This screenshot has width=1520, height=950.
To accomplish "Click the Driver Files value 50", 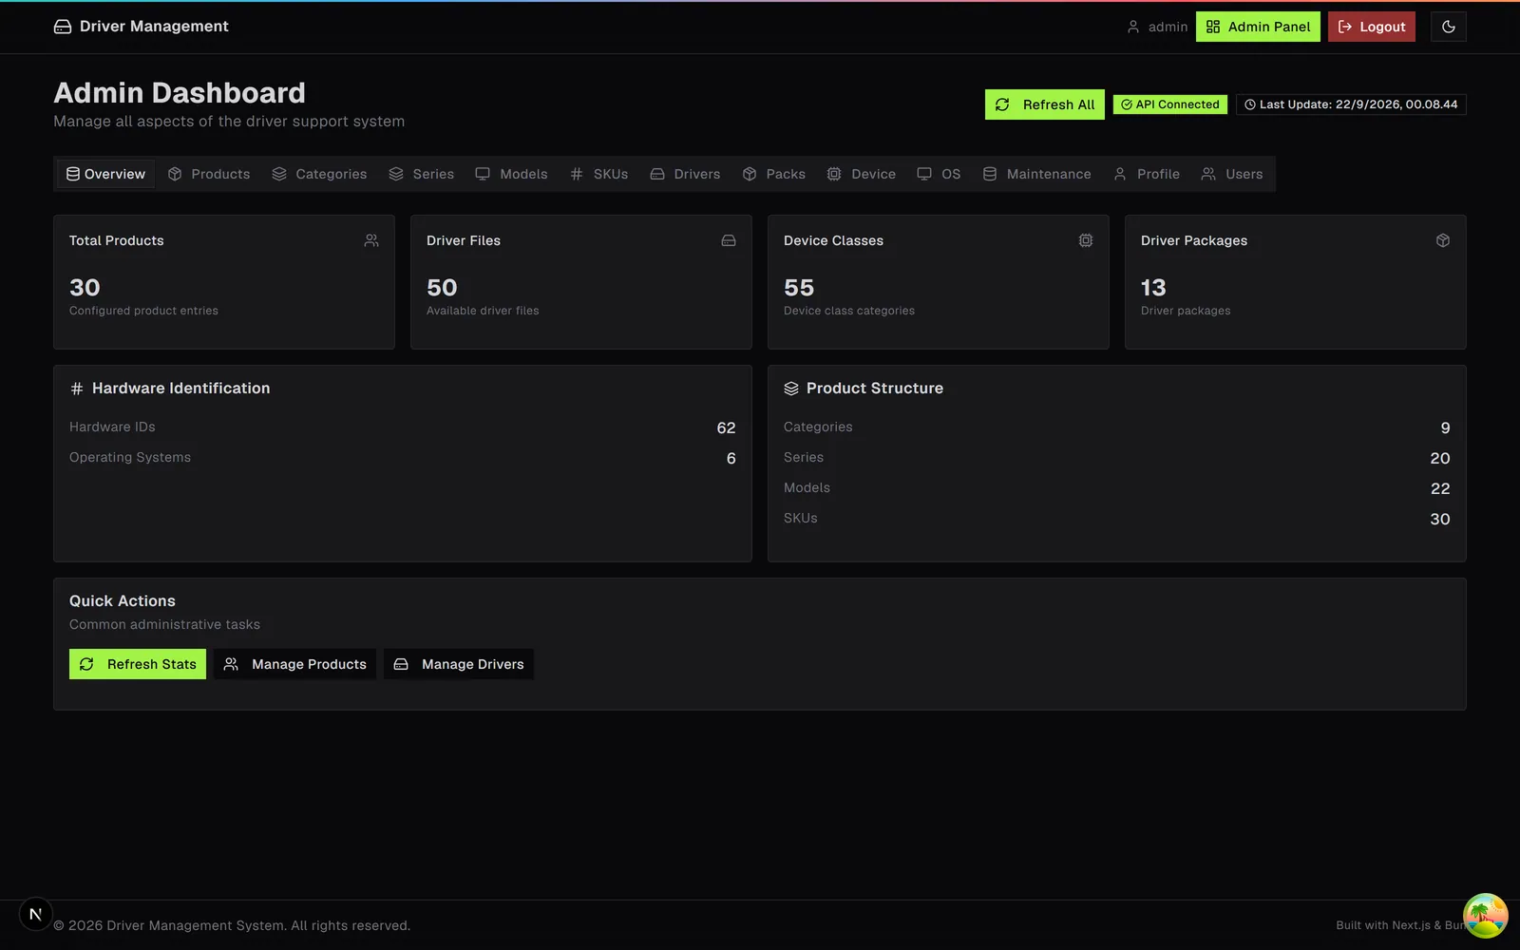I will pos(442,288).
